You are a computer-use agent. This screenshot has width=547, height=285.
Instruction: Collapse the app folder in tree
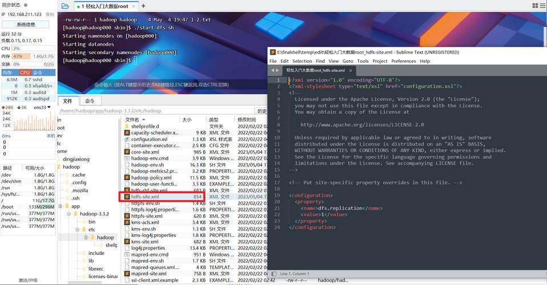click(60, 206)
